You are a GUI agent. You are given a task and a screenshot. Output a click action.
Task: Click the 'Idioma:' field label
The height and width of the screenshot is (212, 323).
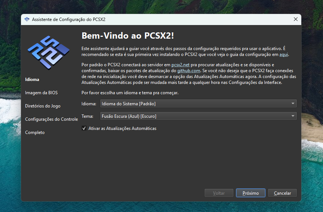[89, 104]
